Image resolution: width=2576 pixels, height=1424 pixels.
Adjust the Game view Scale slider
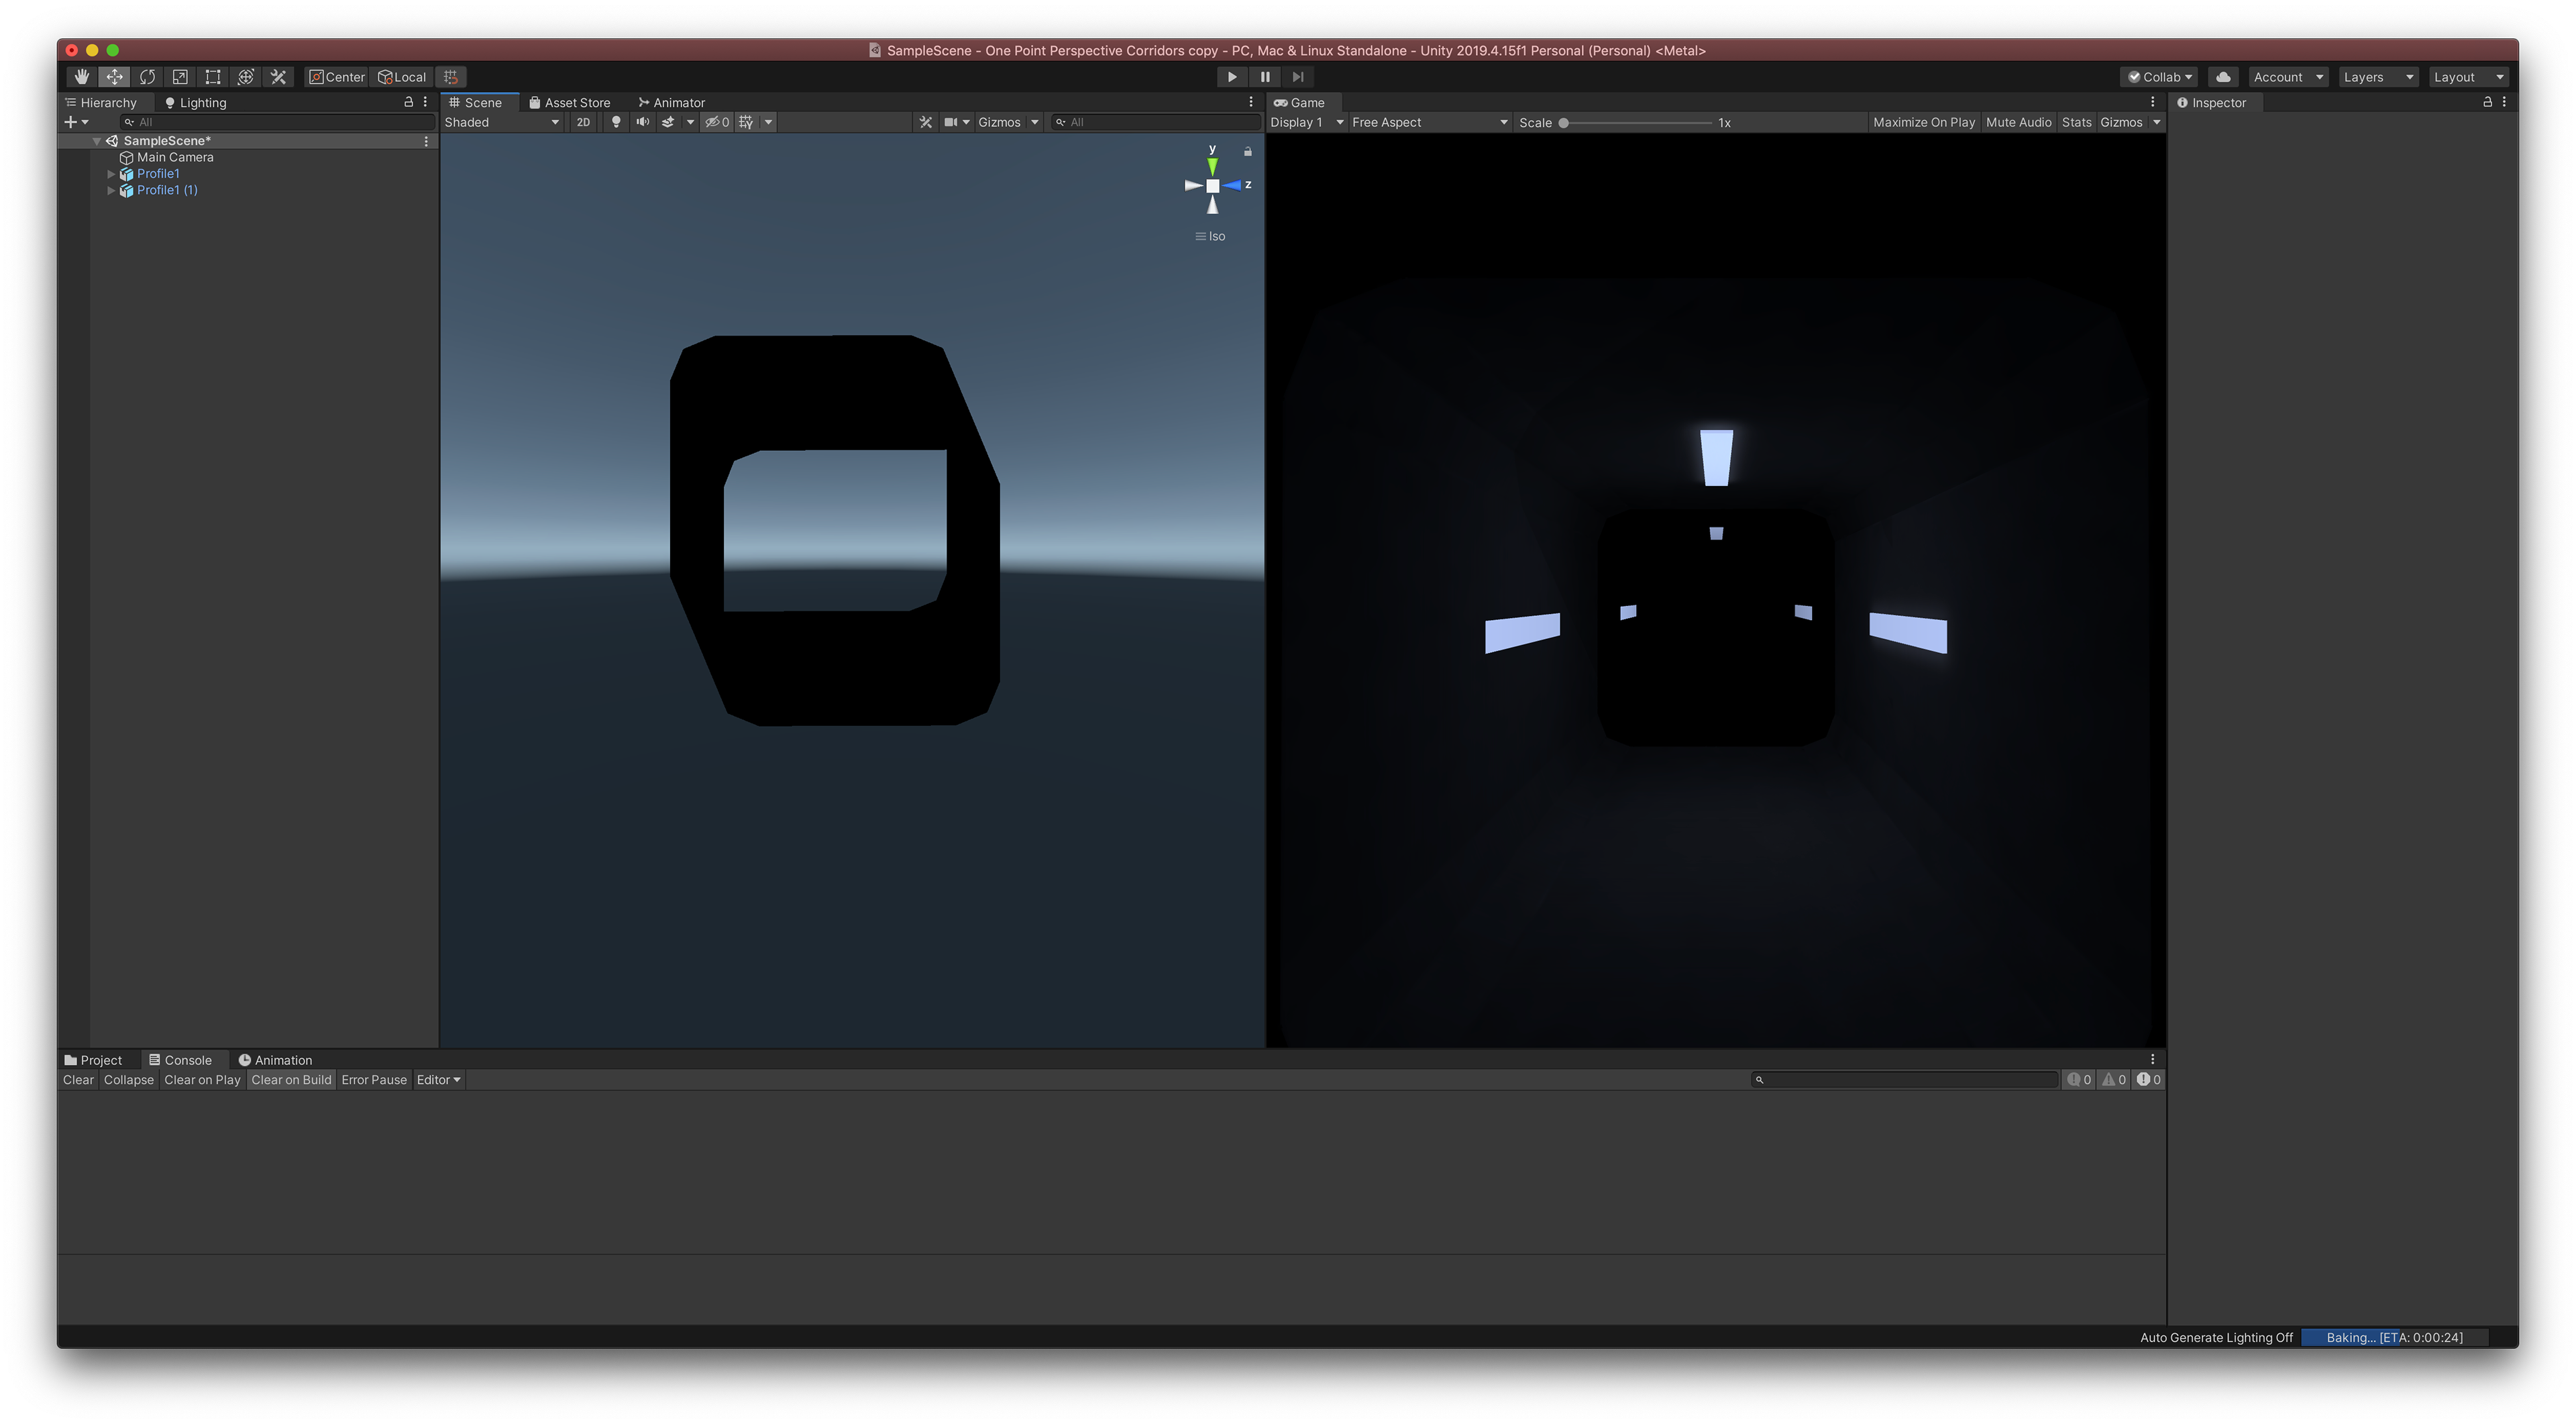click(1564, 123)
